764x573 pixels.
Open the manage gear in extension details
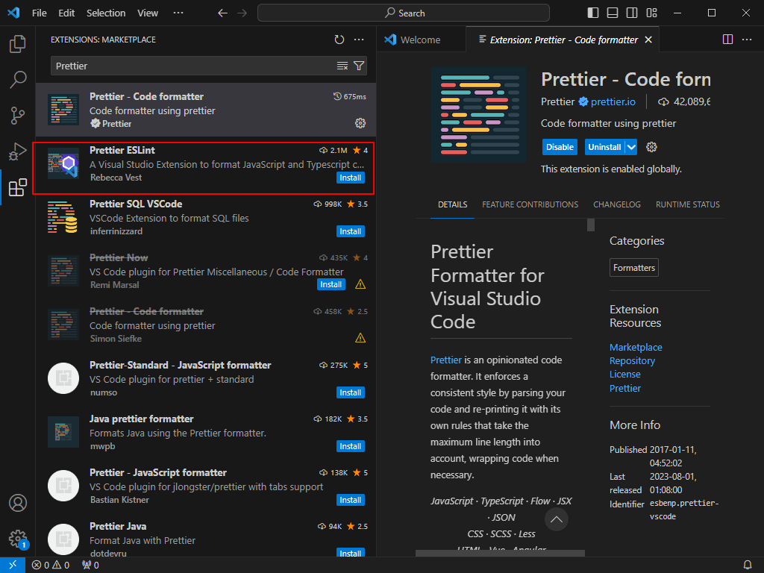click(651, 147)
